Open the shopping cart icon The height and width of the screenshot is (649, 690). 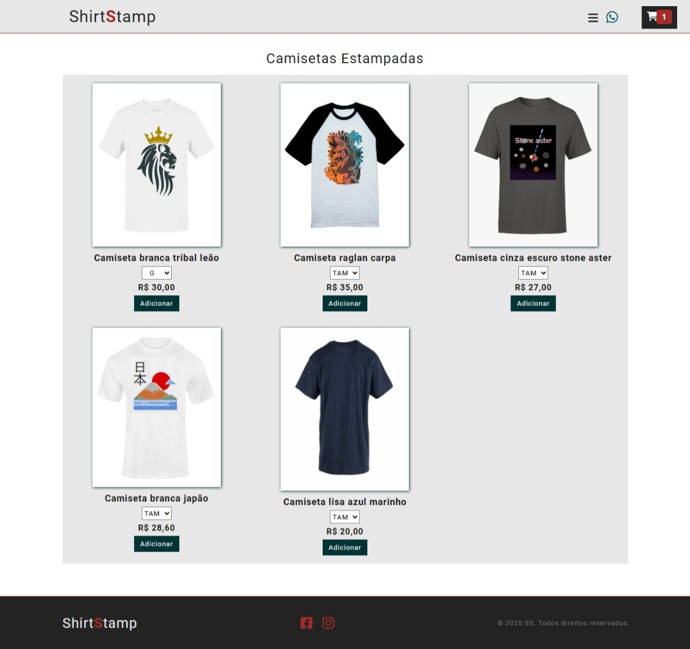[x=659, y=17]
